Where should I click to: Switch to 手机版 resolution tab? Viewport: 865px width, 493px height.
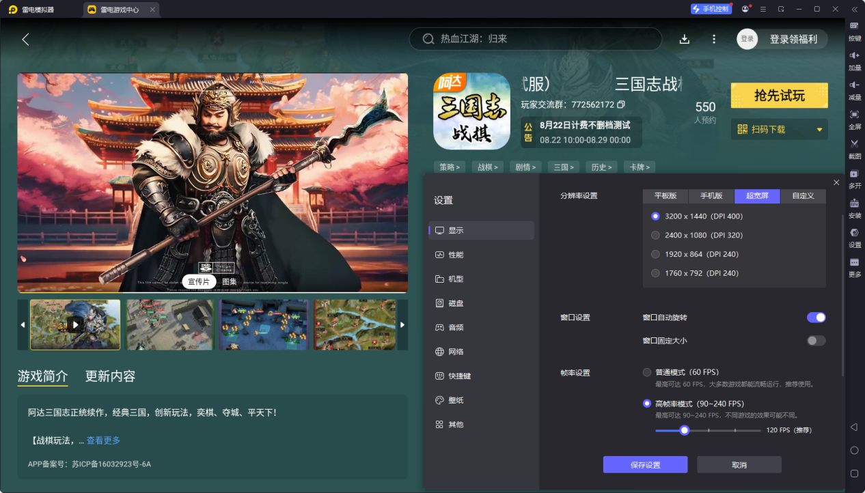point(711,196)
